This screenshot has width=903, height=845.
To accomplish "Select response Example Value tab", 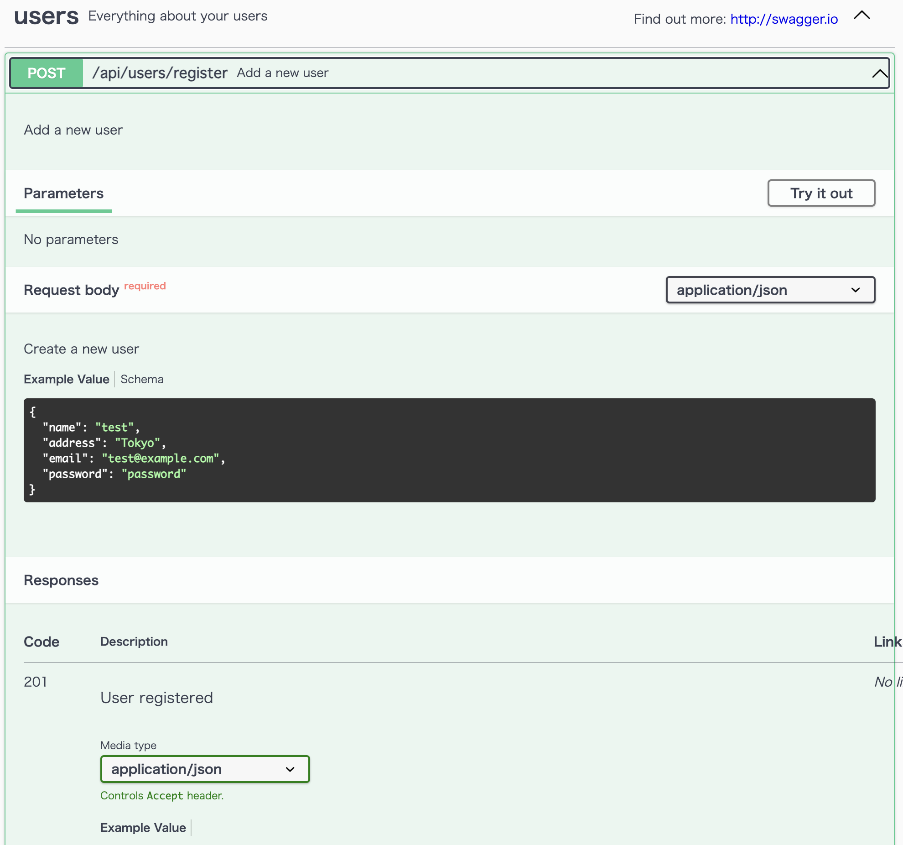I will pos(143,827).
